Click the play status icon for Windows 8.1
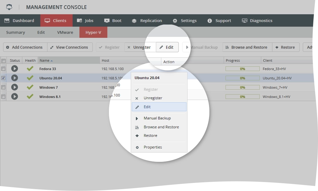This screenshot has width=318, height=191. pyautogui.click(x=14, y=96)
